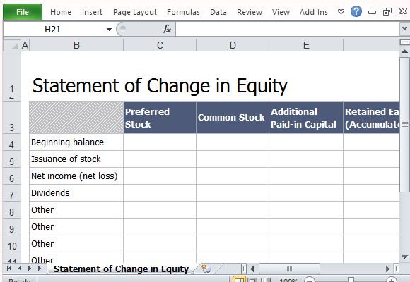410x282 pixels.
Task: Open the File backstage tab
Action: coord(23,12)
